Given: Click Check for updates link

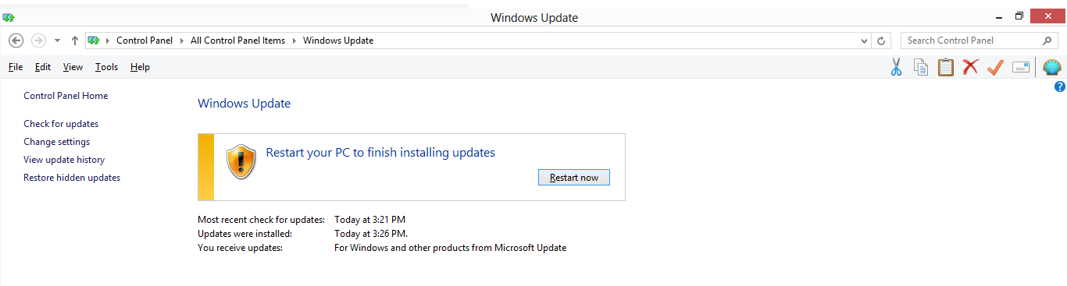Looking at the screenshot, I should [x=61, y=124].
